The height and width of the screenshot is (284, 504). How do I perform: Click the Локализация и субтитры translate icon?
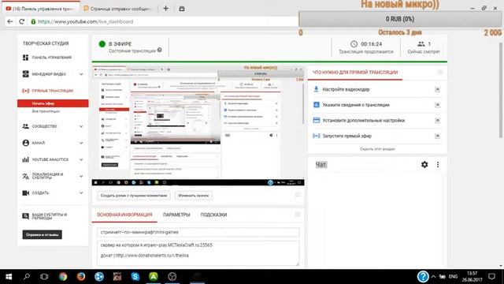click(25, 176)
